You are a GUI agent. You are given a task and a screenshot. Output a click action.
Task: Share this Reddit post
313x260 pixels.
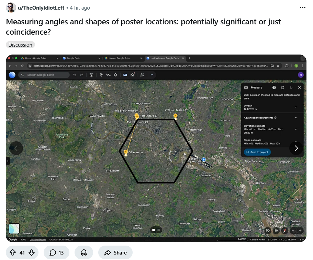click(x=115, y=252)
